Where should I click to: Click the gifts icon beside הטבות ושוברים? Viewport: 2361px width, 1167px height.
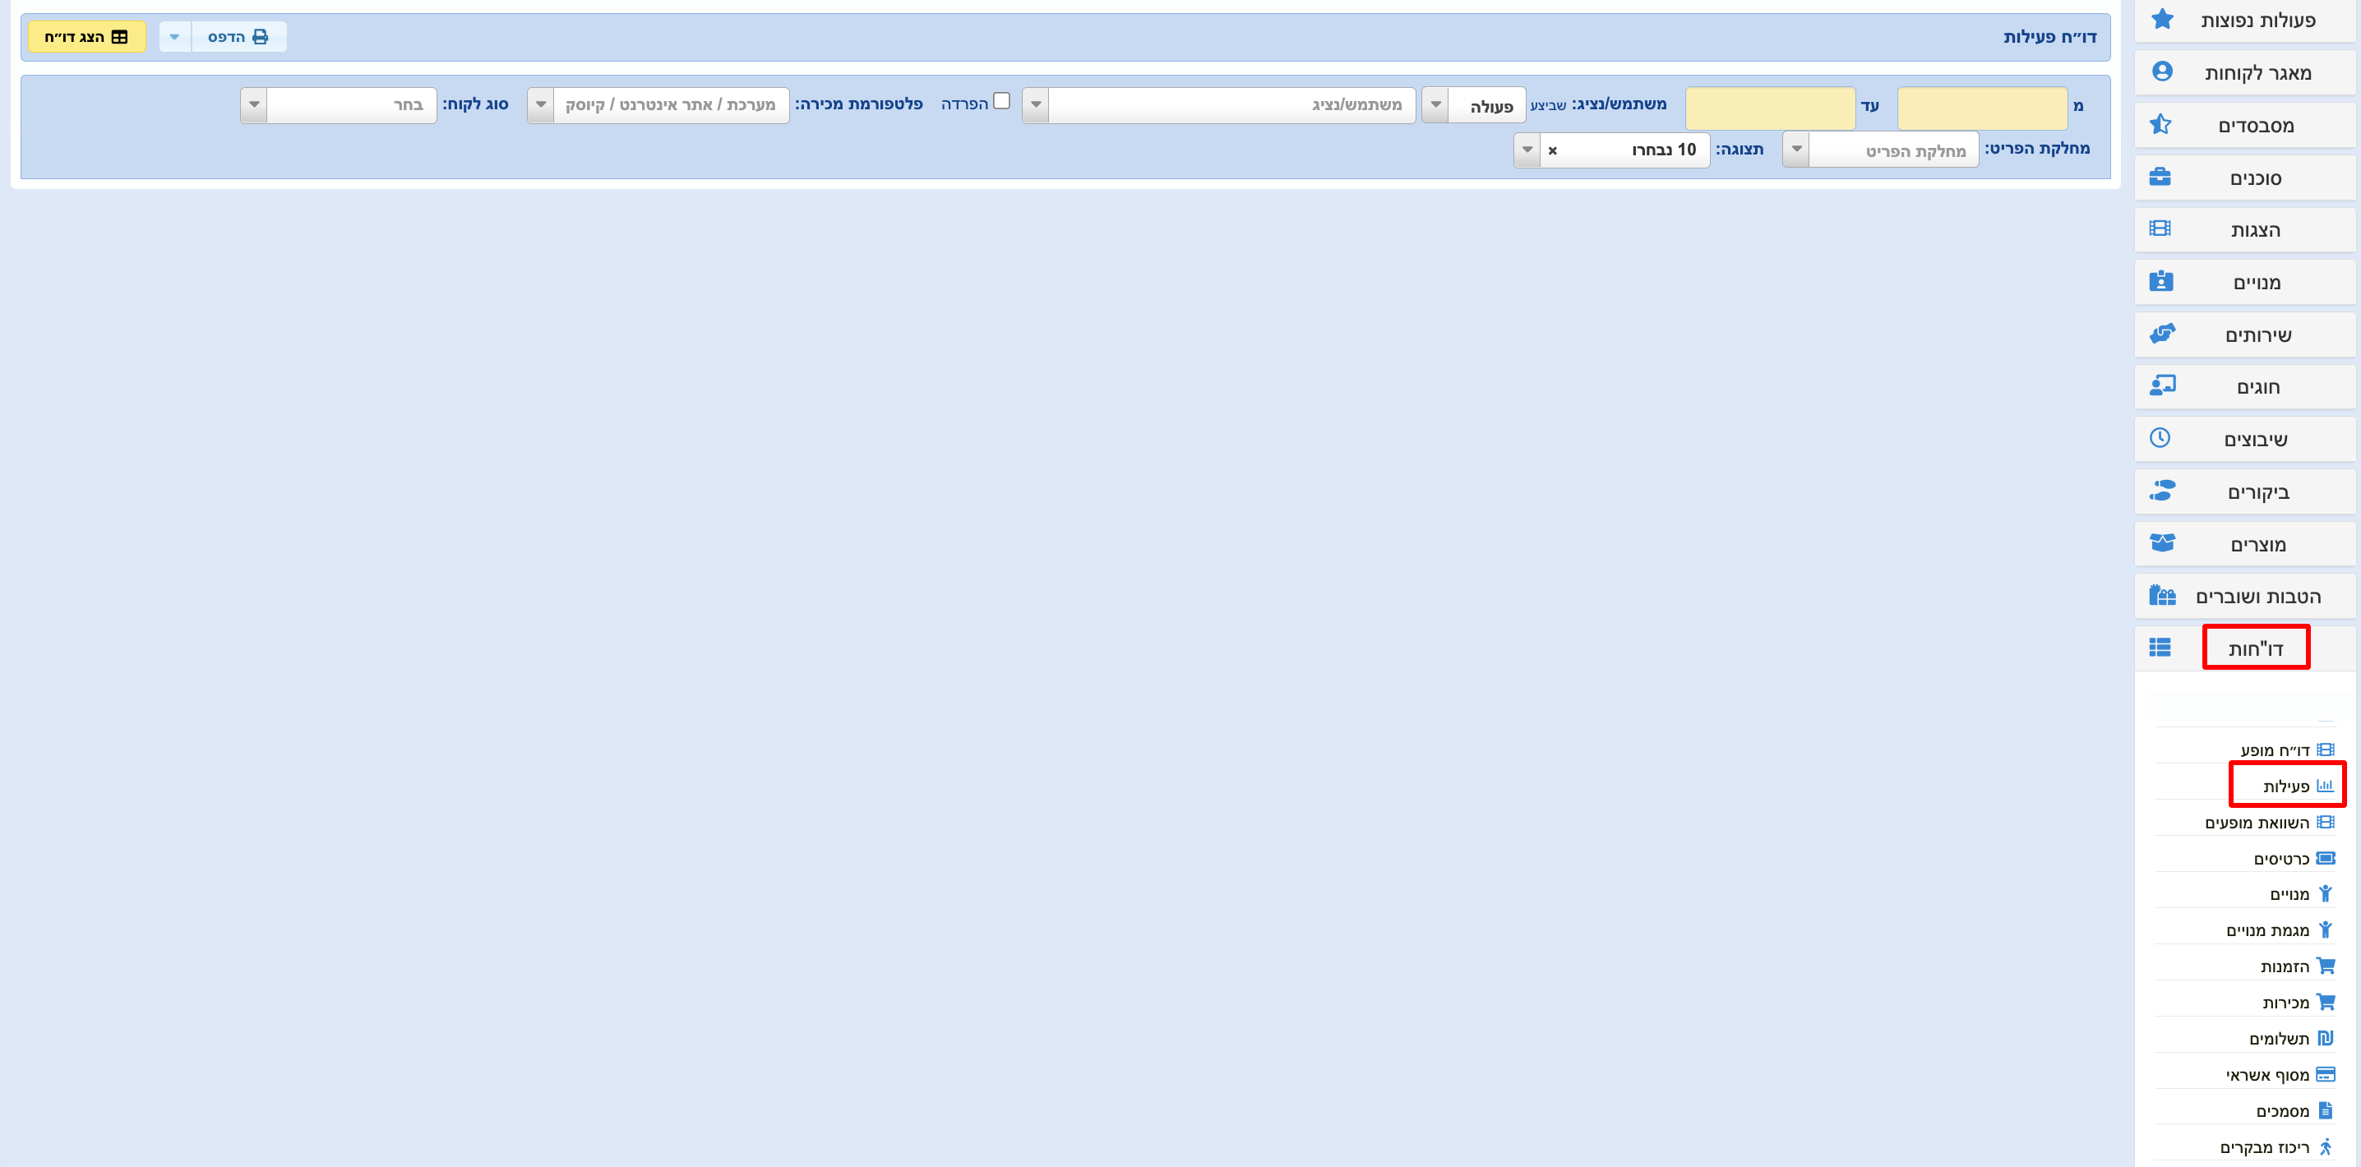point(2161,595)
